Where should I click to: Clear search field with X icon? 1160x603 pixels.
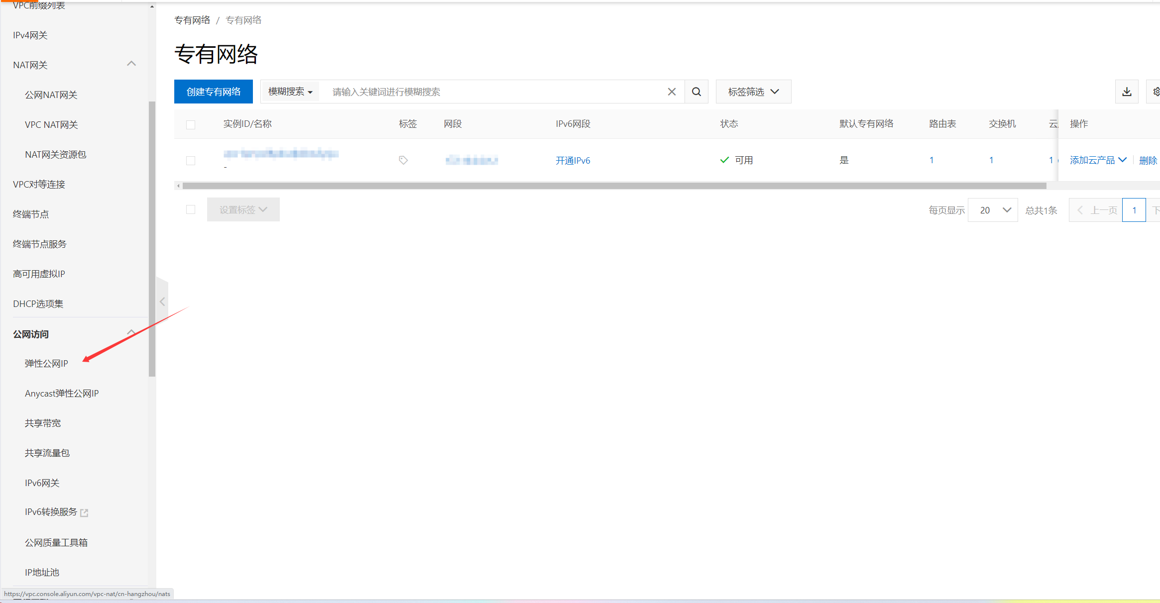coord(672,92)
